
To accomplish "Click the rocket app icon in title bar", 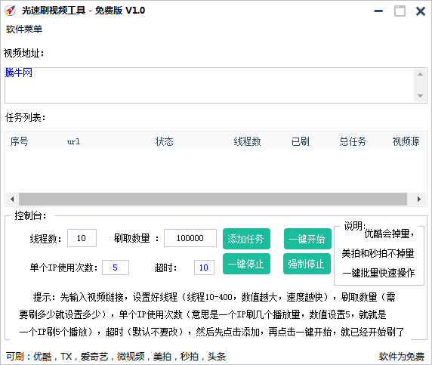I will pyautogui.click(x=10, y=11).
